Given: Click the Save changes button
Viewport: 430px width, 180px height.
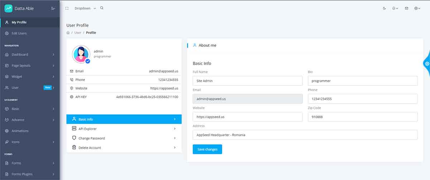Looking at the screenshot, I should tap(207, 149).
